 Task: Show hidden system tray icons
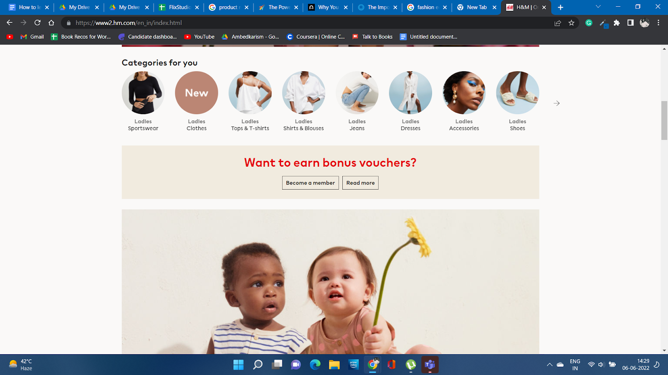(549, 365)
